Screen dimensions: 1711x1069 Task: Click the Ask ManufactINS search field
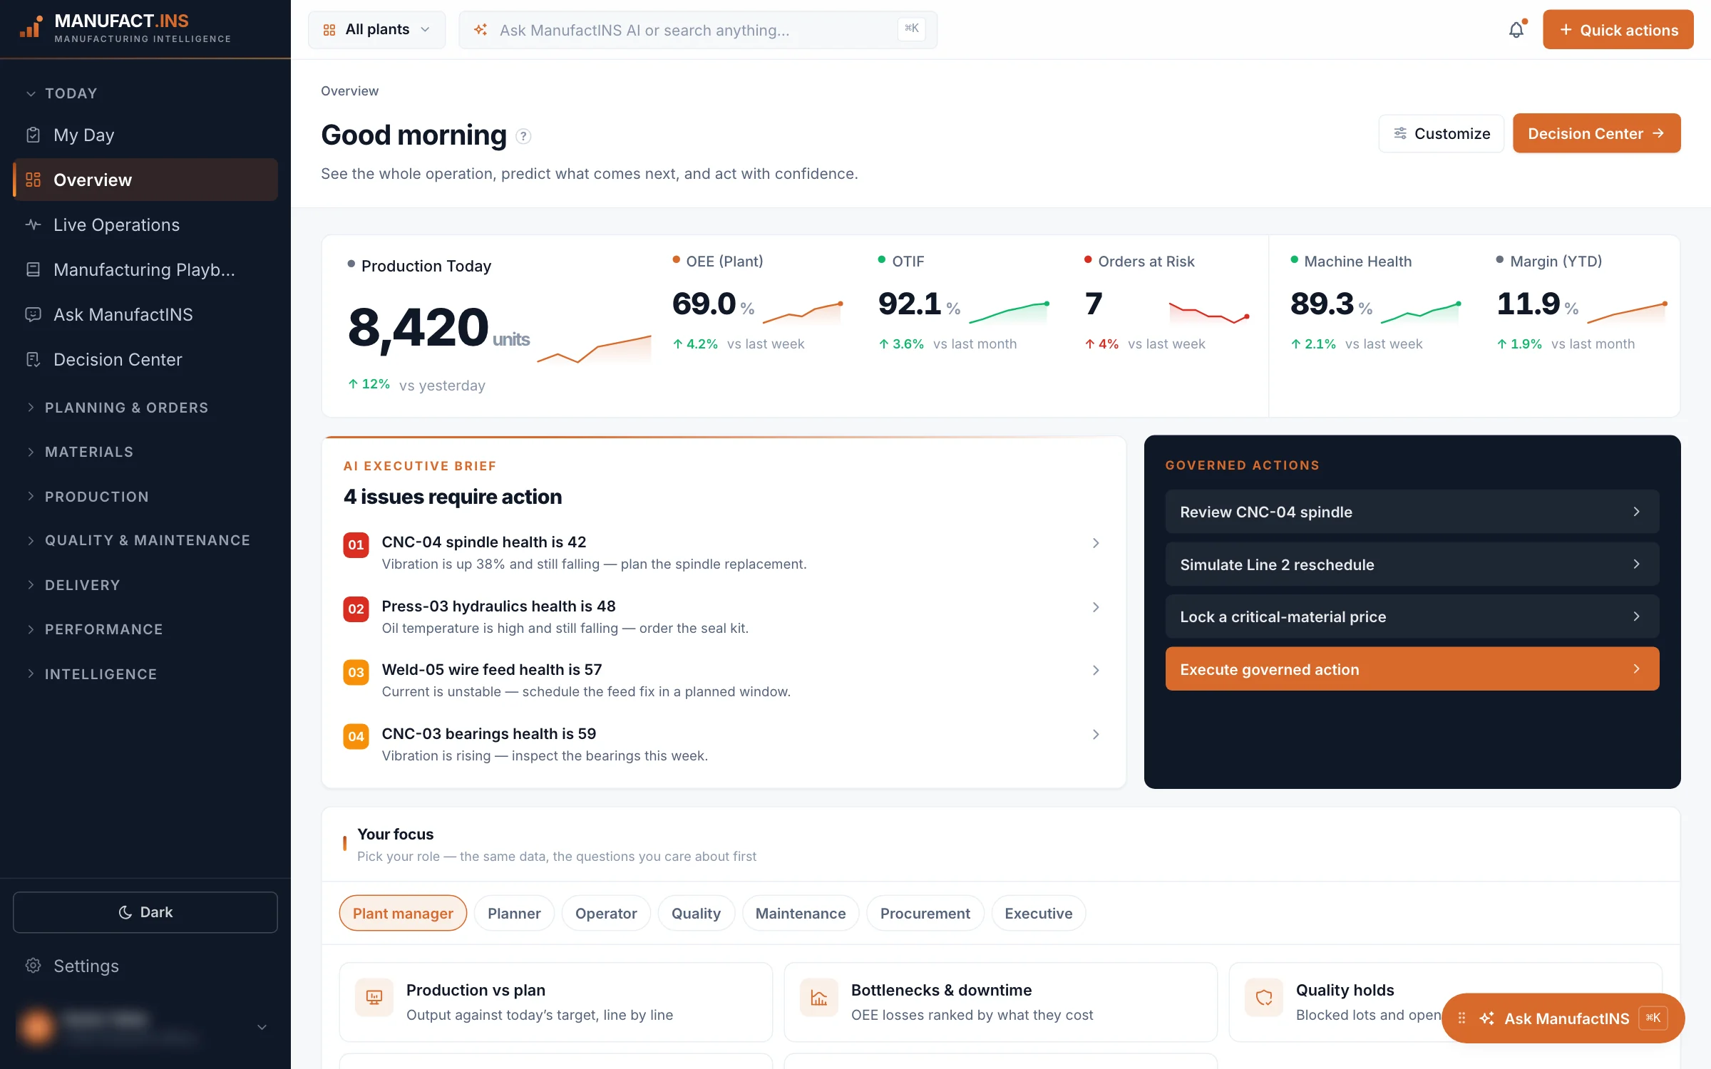[698, 30]
